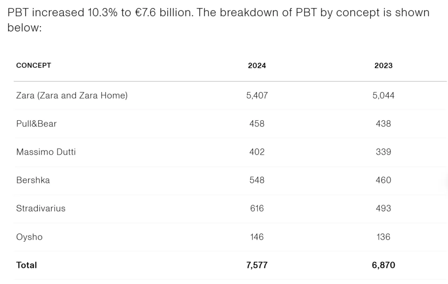Select the Zara (Zara and Zara Home) row label
This screenshot has width=448, height=284.
point(72,95)
